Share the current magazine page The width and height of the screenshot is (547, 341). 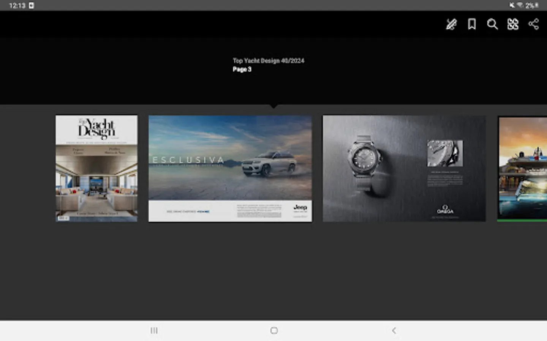tap(534, 24)
